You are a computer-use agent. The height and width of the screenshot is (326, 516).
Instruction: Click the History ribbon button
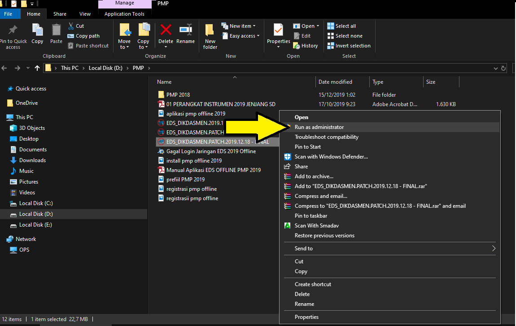click(306, 46)
